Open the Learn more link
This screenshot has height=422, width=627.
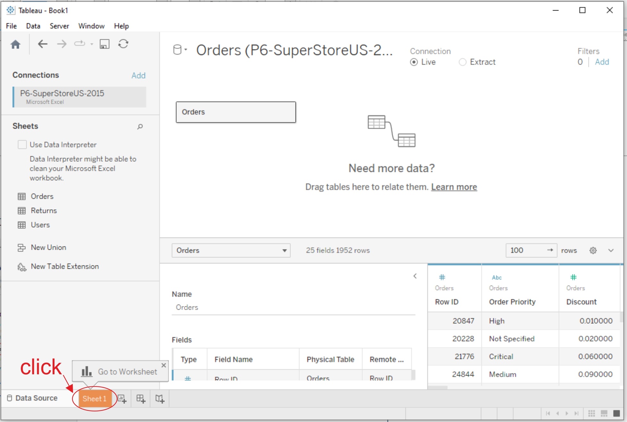point(454,187)
